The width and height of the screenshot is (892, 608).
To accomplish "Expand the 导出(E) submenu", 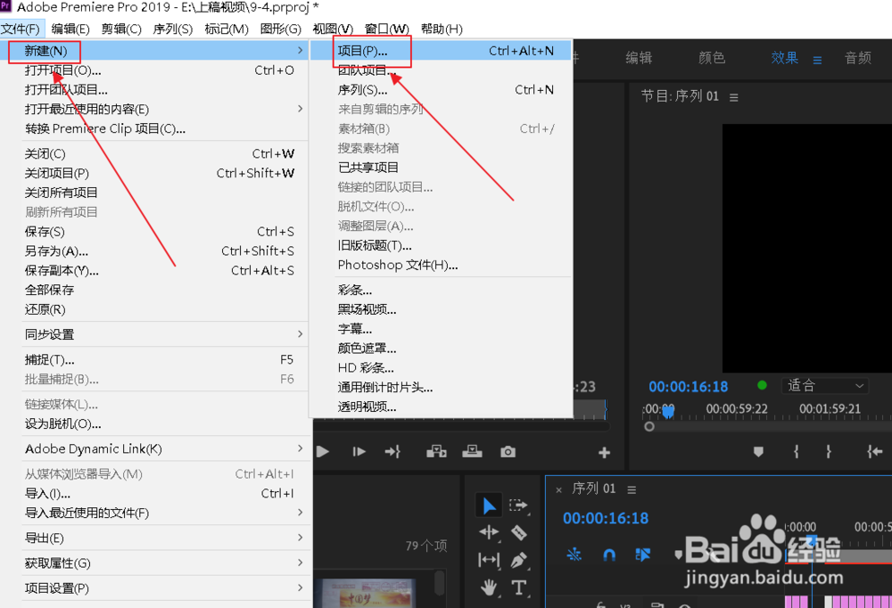I will (x=154, y=538).
